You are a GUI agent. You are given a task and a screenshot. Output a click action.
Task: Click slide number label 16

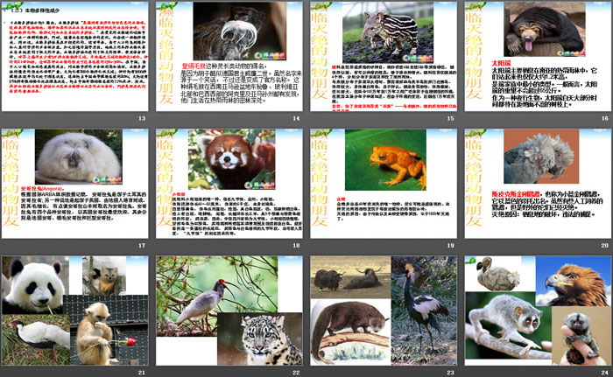(605, 118)
